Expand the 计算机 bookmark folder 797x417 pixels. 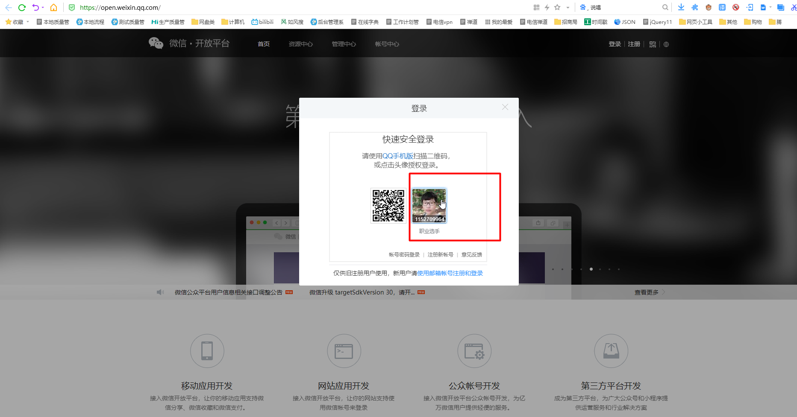(x=233, y=22)
